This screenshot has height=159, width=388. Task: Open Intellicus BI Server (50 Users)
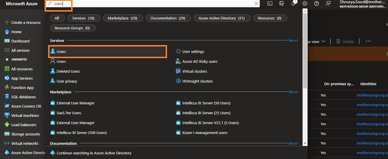[x=203, y=103]
